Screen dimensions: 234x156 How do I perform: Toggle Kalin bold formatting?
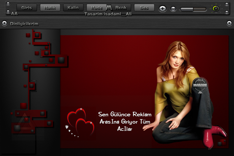click(x=73, y=8)
